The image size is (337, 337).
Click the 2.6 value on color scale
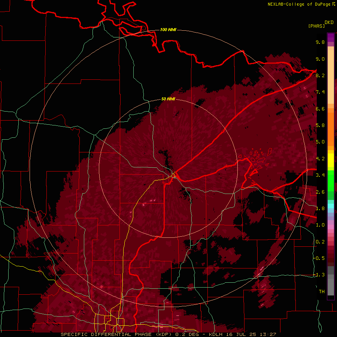[x=320, y=192]
